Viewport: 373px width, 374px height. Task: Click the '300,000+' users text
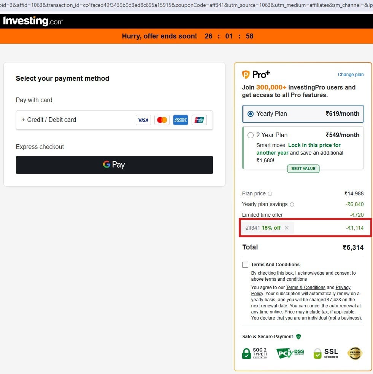(x=271, y=87)
